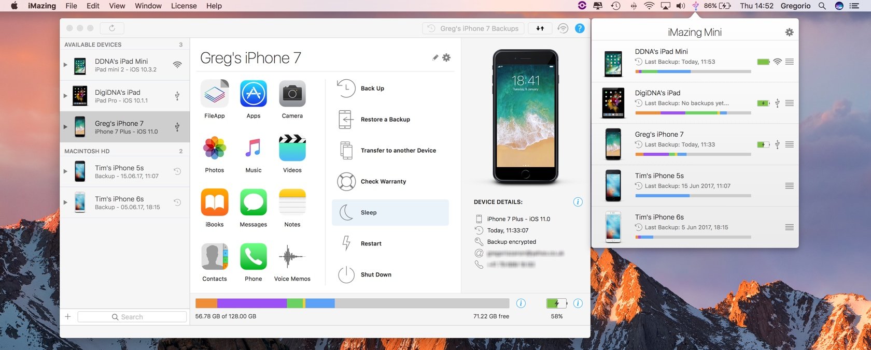Viewport: 871px width, 350px height.
Task: Open the File menu
Action: pyautogui.click(x=71, y=6)
